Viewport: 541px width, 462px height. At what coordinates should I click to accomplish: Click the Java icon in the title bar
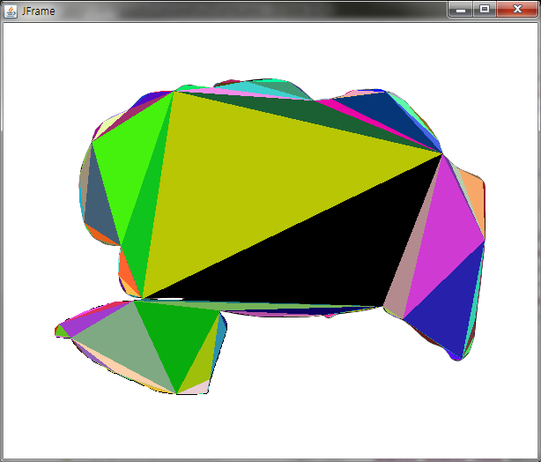coord(11,11)
